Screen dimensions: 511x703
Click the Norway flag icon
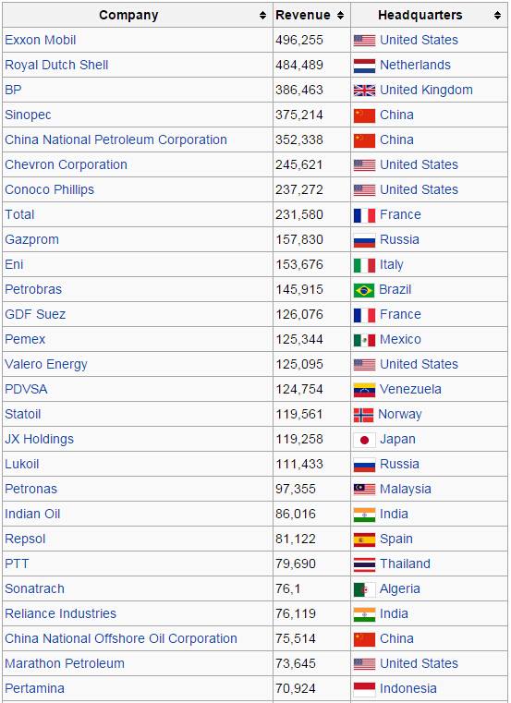pos(363,415)
